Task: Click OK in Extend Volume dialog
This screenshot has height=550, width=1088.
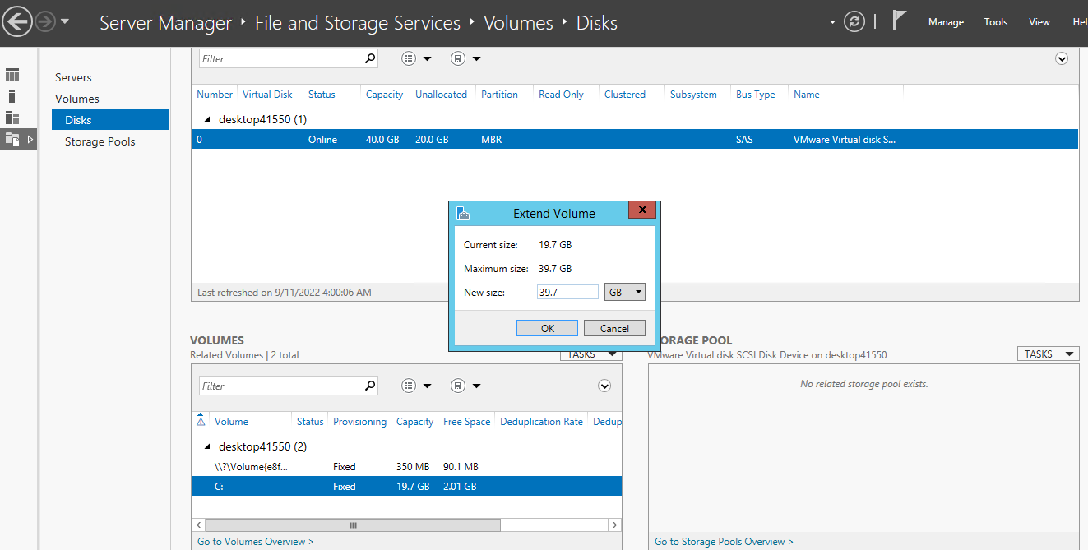Action: [548, 328]
